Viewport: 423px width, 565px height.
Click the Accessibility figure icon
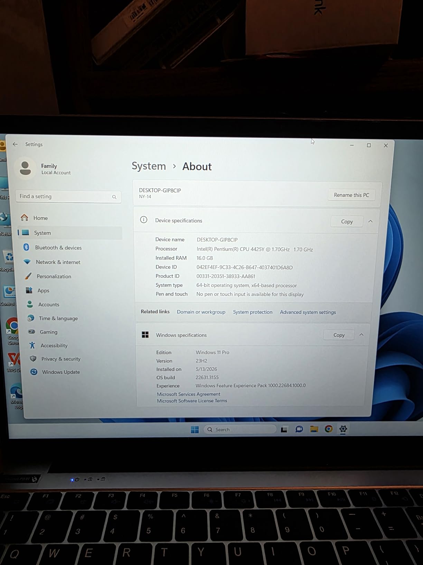pos(32,345)
